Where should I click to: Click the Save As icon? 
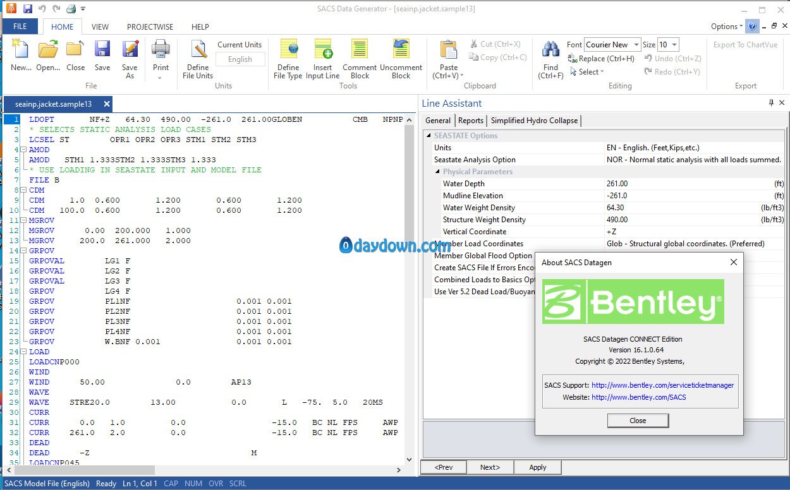point(130,49)
